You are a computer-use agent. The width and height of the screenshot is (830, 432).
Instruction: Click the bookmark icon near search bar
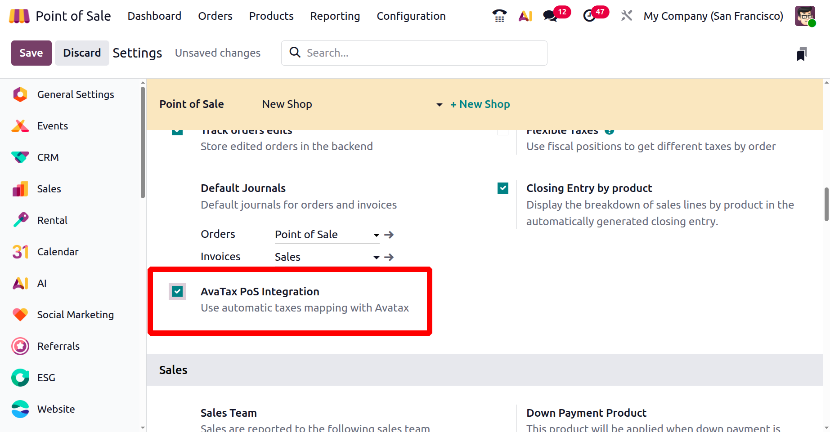(802, 54)
